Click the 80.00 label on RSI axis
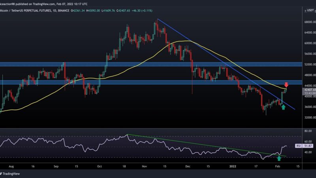The image size is (316, 178). 308,131
